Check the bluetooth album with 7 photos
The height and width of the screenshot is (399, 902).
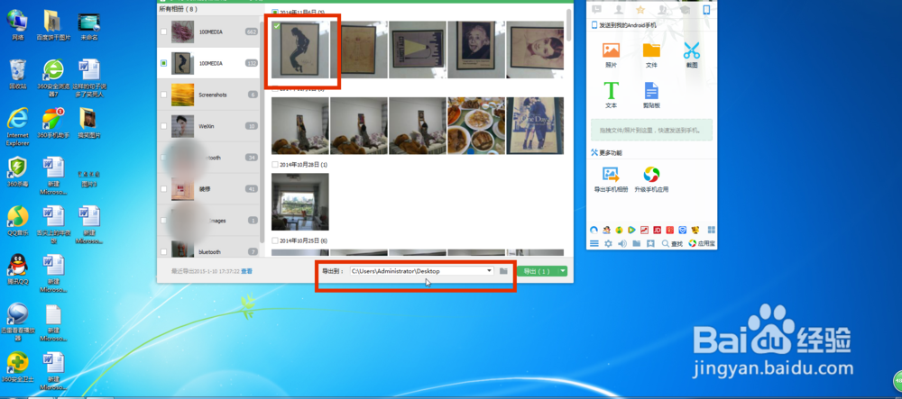coord(164,252)
